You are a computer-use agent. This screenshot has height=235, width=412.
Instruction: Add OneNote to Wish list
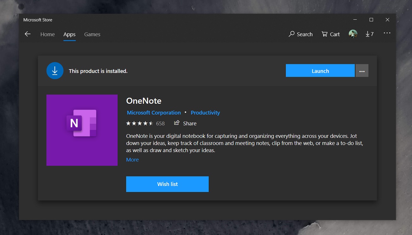tap(167, 184)
